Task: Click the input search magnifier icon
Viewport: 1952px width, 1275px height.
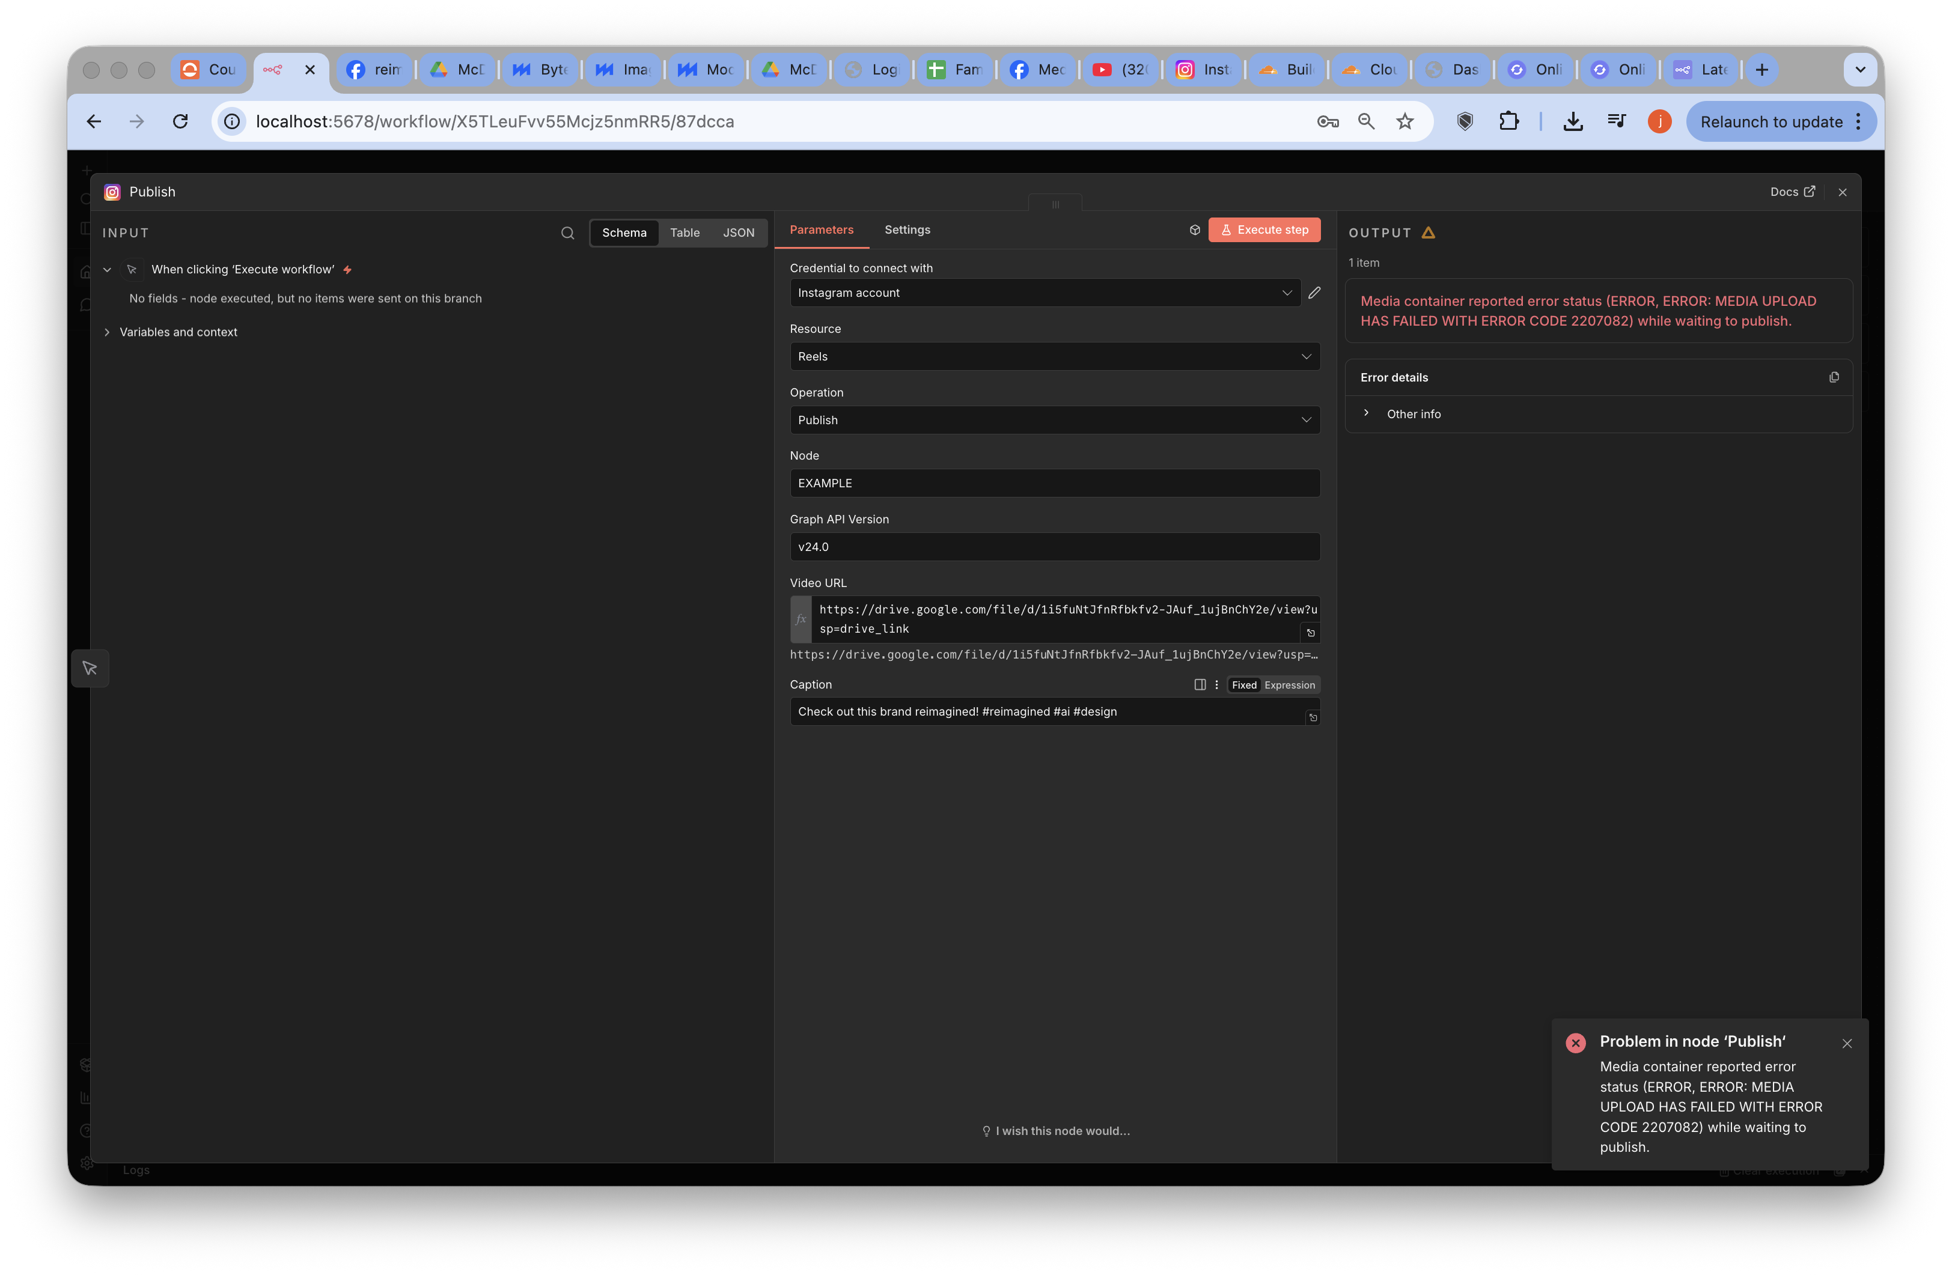Action: coord(567,233)
